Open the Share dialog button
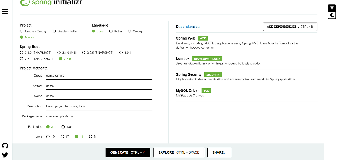This screenshot has width=338, height=160. (x=219, y=152)
